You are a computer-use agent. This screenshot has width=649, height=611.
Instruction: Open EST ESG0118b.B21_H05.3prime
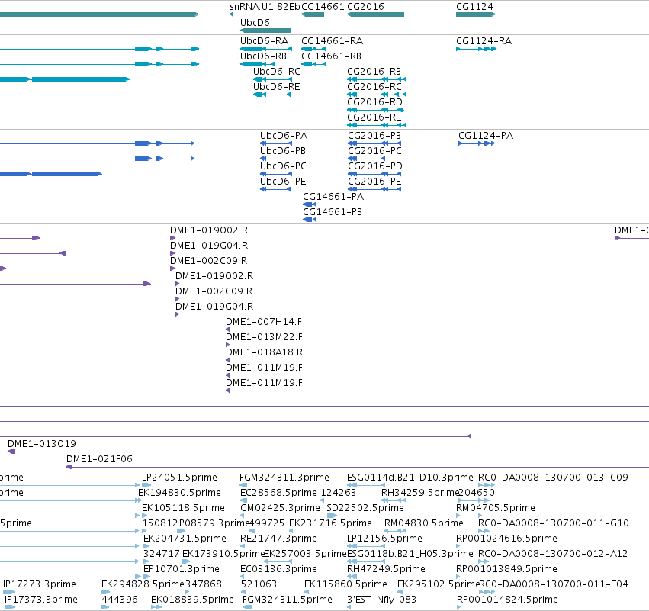pyautogui.click(x=366, y=562)
